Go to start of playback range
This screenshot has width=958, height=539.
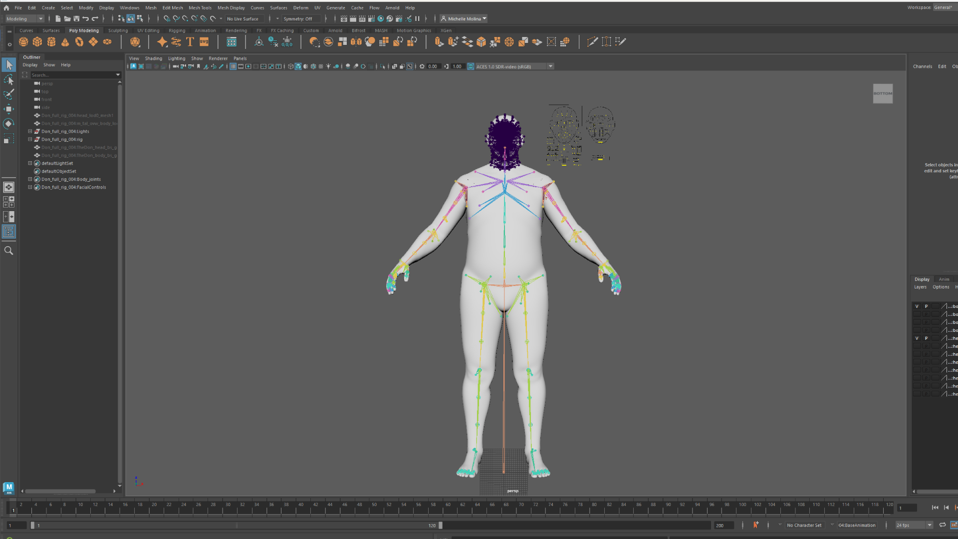[x=935, y=508]
